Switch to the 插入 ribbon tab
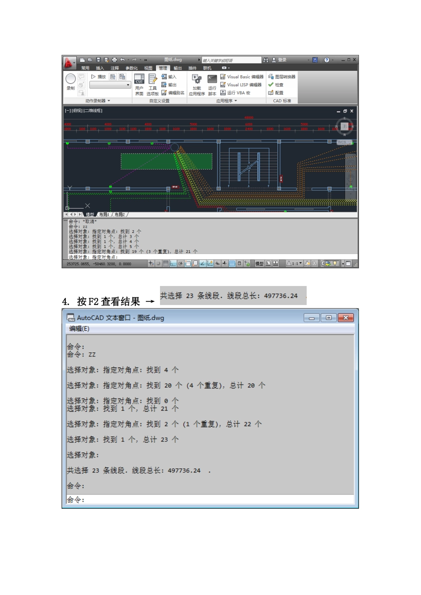 100,68
